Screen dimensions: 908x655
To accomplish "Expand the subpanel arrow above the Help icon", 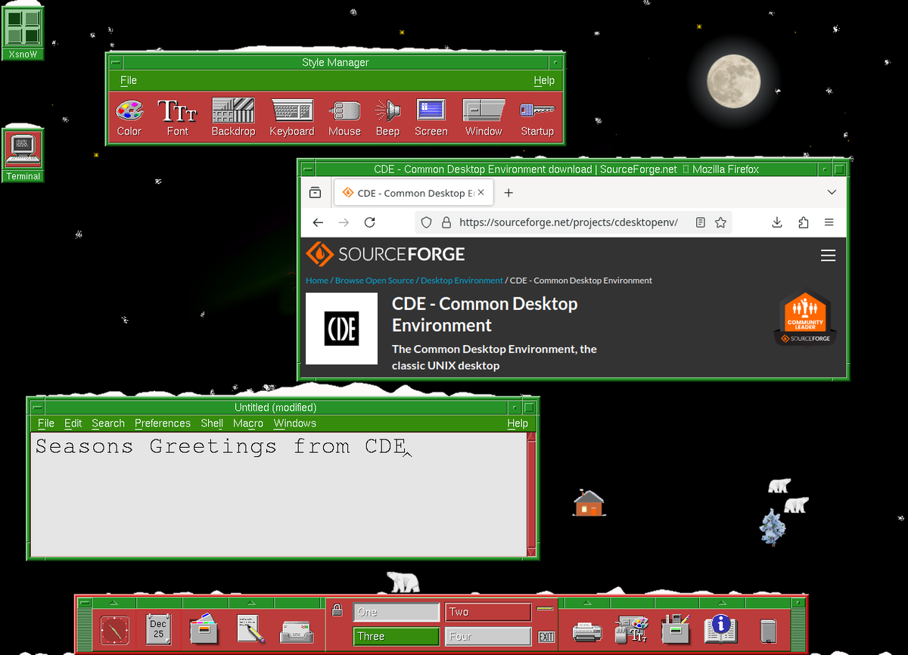I will [x=720, y=603].
